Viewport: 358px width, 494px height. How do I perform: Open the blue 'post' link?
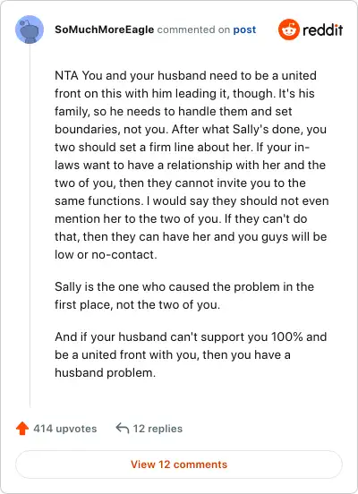pos(244,30)
